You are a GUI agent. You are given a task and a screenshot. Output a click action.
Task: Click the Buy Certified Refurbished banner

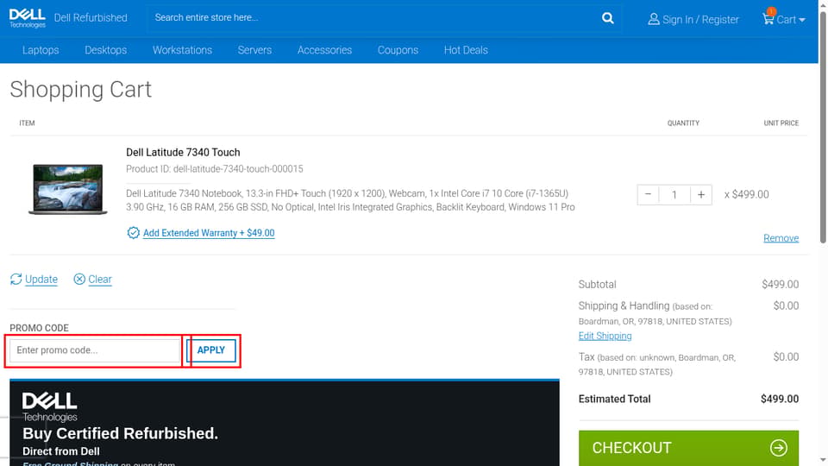[x=284, y=423]
